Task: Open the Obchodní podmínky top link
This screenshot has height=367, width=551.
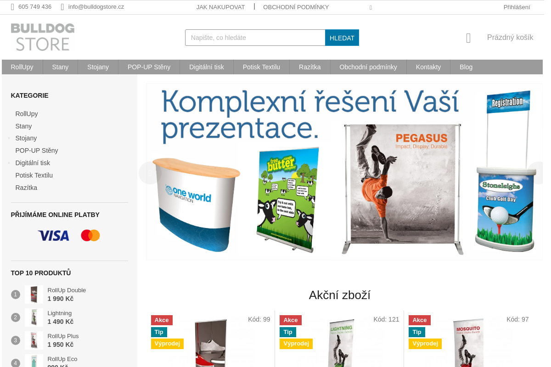Action: [296, 7]
